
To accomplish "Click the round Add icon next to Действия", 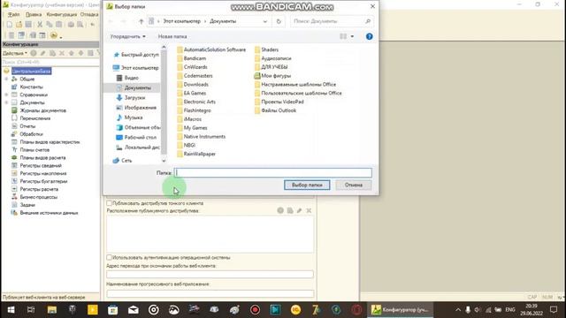I will point(34,53).
